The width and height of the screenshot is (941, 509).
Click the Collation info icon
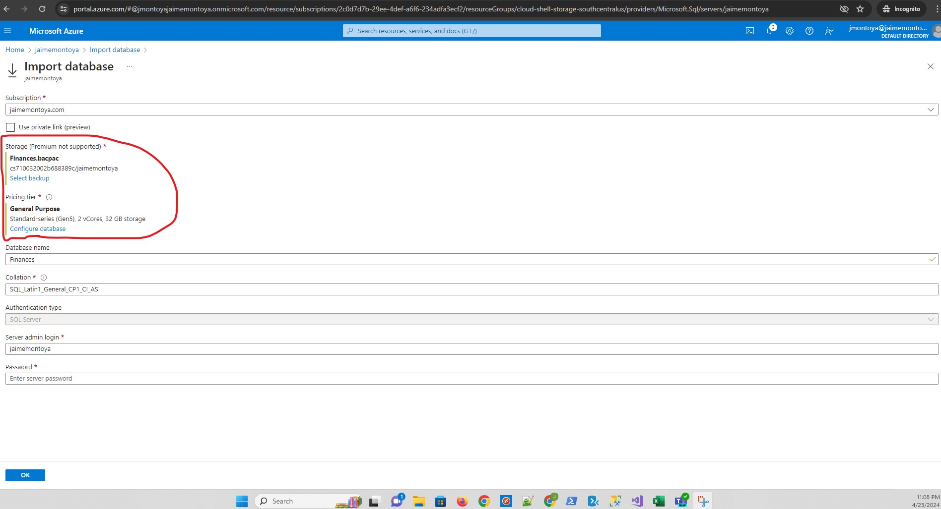(x=44, y=278)
